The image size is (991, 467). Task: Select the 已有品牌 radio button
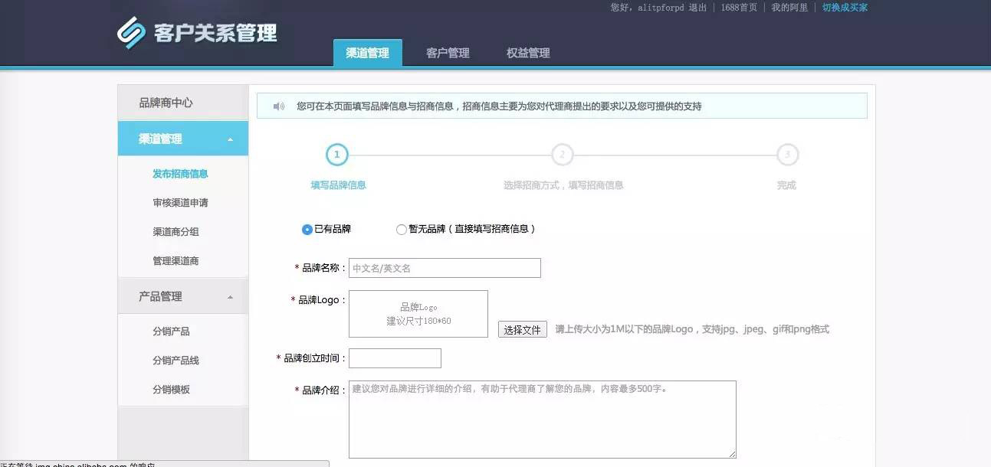[307, 229]
